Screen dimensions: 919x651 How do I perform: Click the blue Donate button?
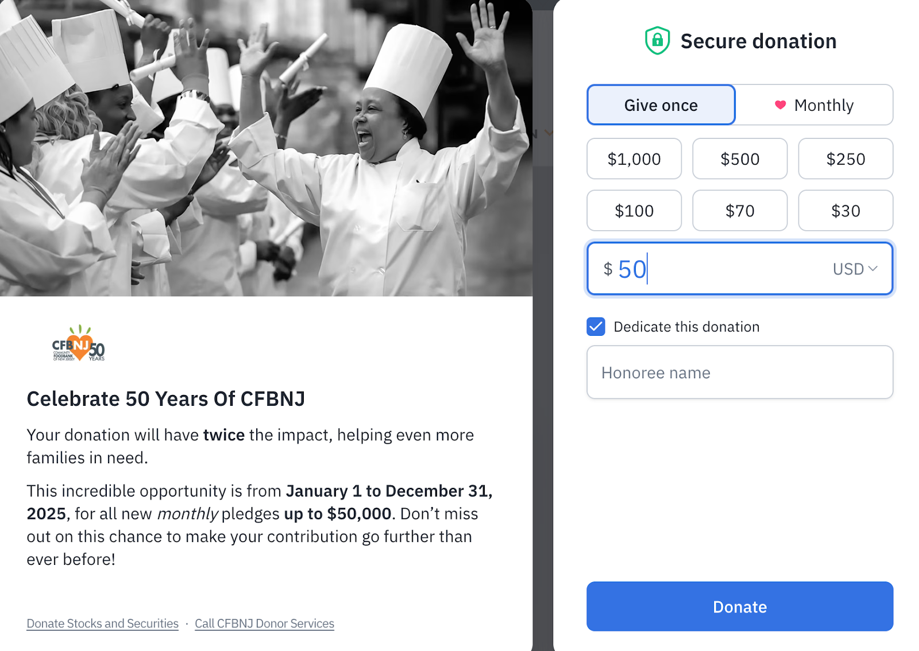click(x=739, y=606)
